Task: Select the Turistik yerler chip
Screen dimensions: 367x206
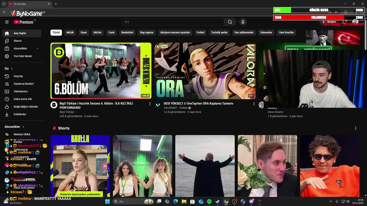Action: 219,33
